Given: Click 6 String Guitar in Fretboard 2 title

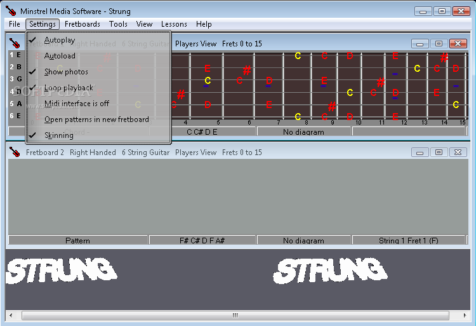Looking at the screenshot, I should (146, 153).
